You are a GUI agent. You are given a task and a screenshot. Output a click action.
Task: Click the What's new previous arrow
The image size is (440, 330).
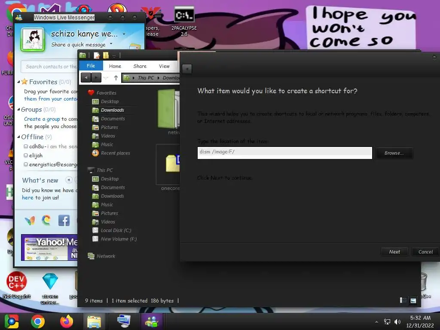click(68, 180)
